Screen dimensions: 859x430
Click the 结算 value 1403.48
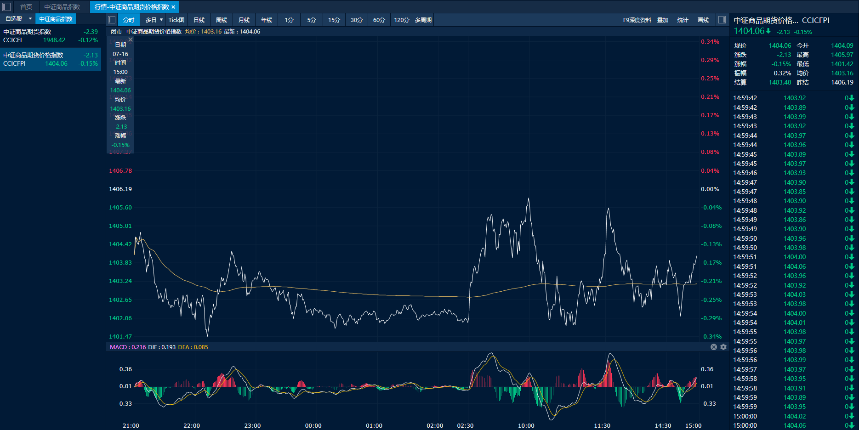780,82
